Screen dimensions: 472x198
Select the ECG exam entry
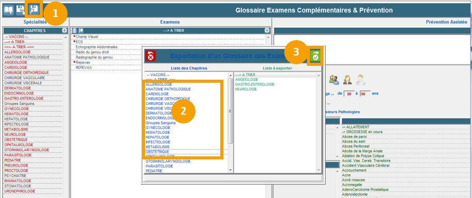coord(79,42)
